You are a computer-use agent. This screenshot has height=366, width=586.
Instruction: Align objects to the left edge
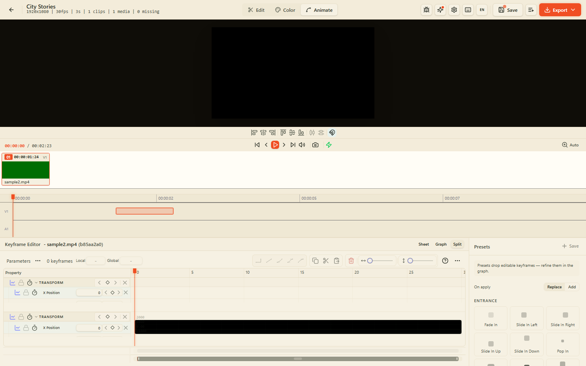click(x=254, y=133)
